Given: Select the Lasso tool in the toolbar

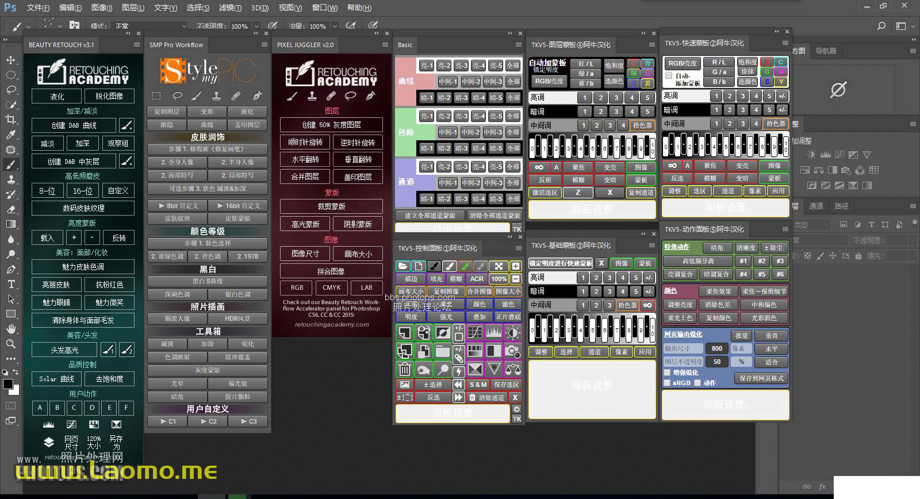Looking at the screenshot, I should coord(11,90).
